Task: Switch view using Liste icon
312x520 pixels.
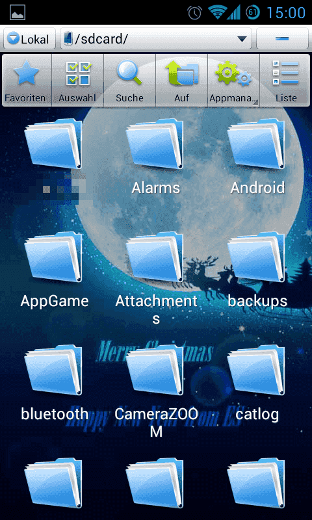Action: pyautogui.click(x=285, y=73)
